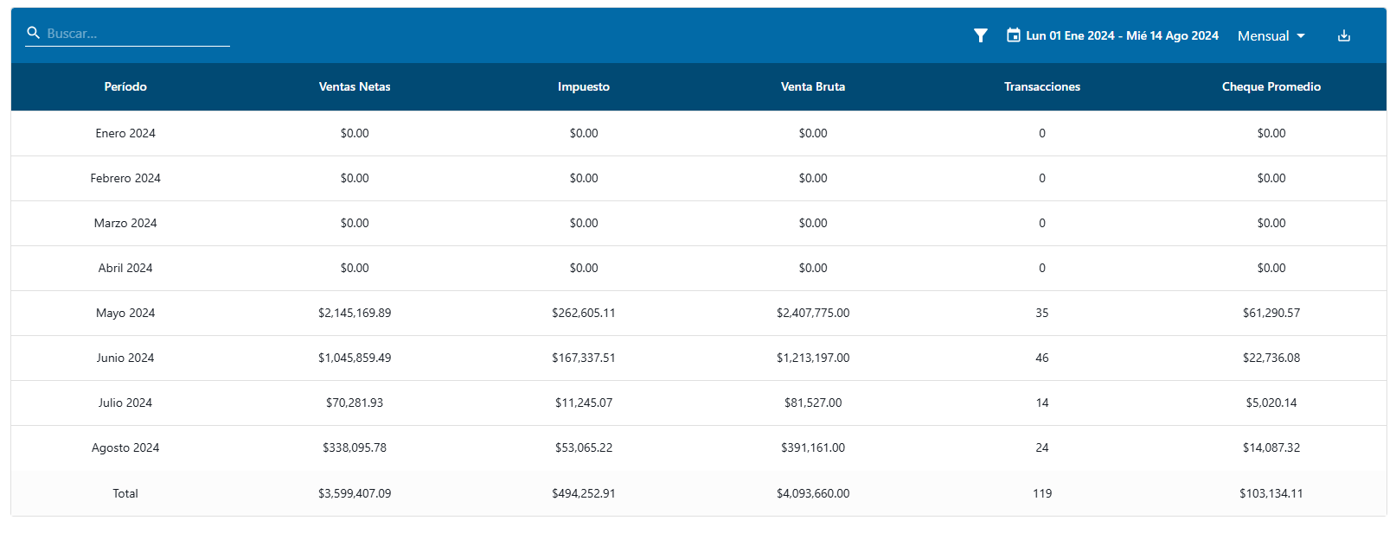Image resolution: width=1396 pixels, height=533 pixels.
Task: Open the date range Lun 01 Ene 2024
Action: click(1122, 35)
